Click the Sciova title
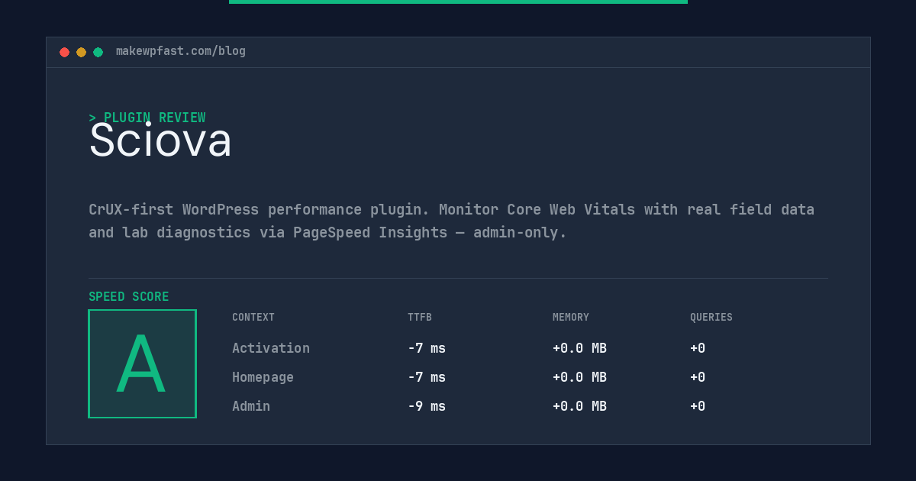Screen dimensions: 916x481 (x=160, y=140)
